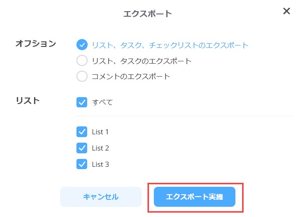Uncheck the すべて checkbox
The image size is (296, 217).
coord(82,102)
